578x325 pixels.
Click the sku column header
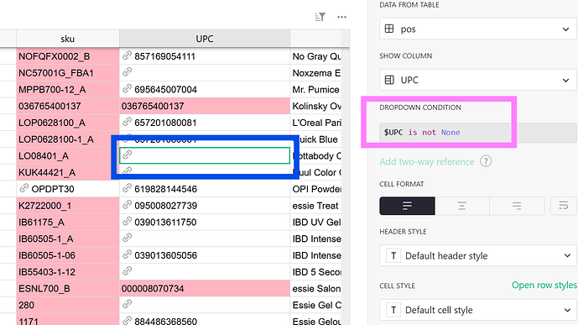pyautogui.click(x=67, y=39)
